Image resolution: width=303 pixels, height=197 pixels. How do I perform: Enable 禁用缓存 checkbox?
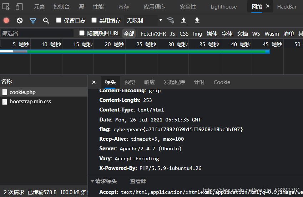click(x=94, y=20)
